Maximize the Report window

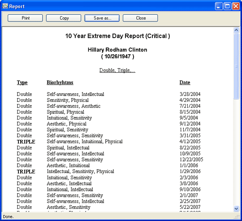(x=227, y=6)
